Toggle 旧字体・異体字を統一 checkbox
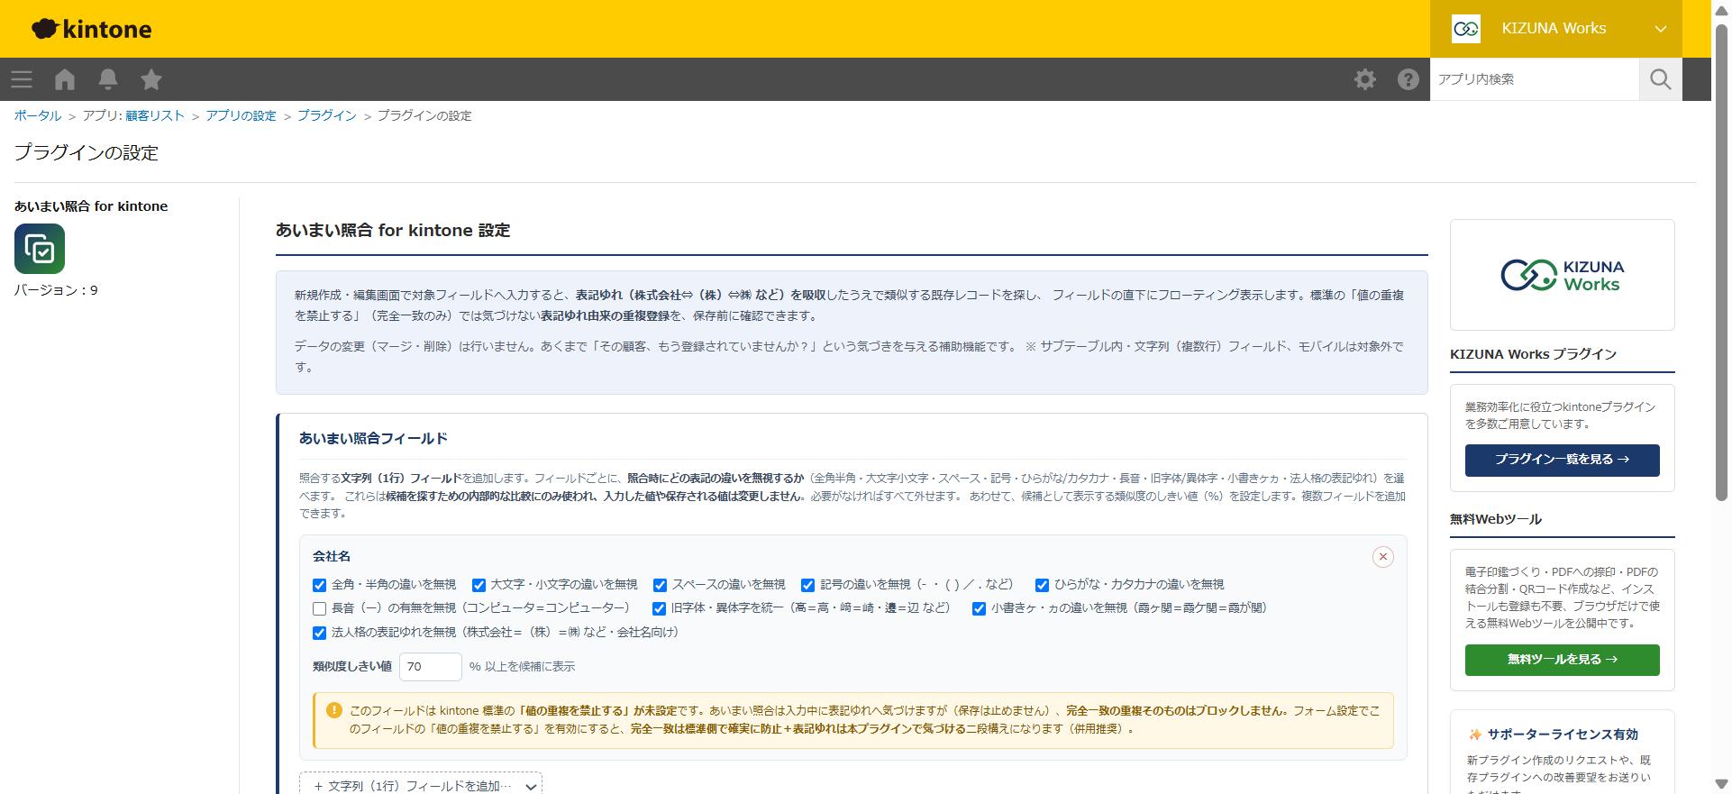Image resolution: width=1732 pixels, height=794 pixels. [659, 608]
